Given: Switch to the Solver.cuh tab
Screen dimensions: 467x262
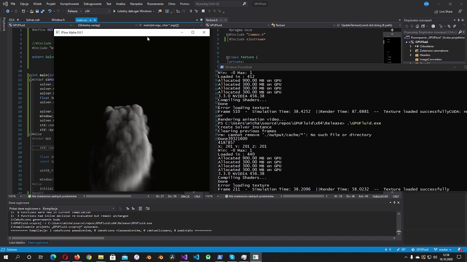Looking at the screenshot, I should tap(33, 20).
